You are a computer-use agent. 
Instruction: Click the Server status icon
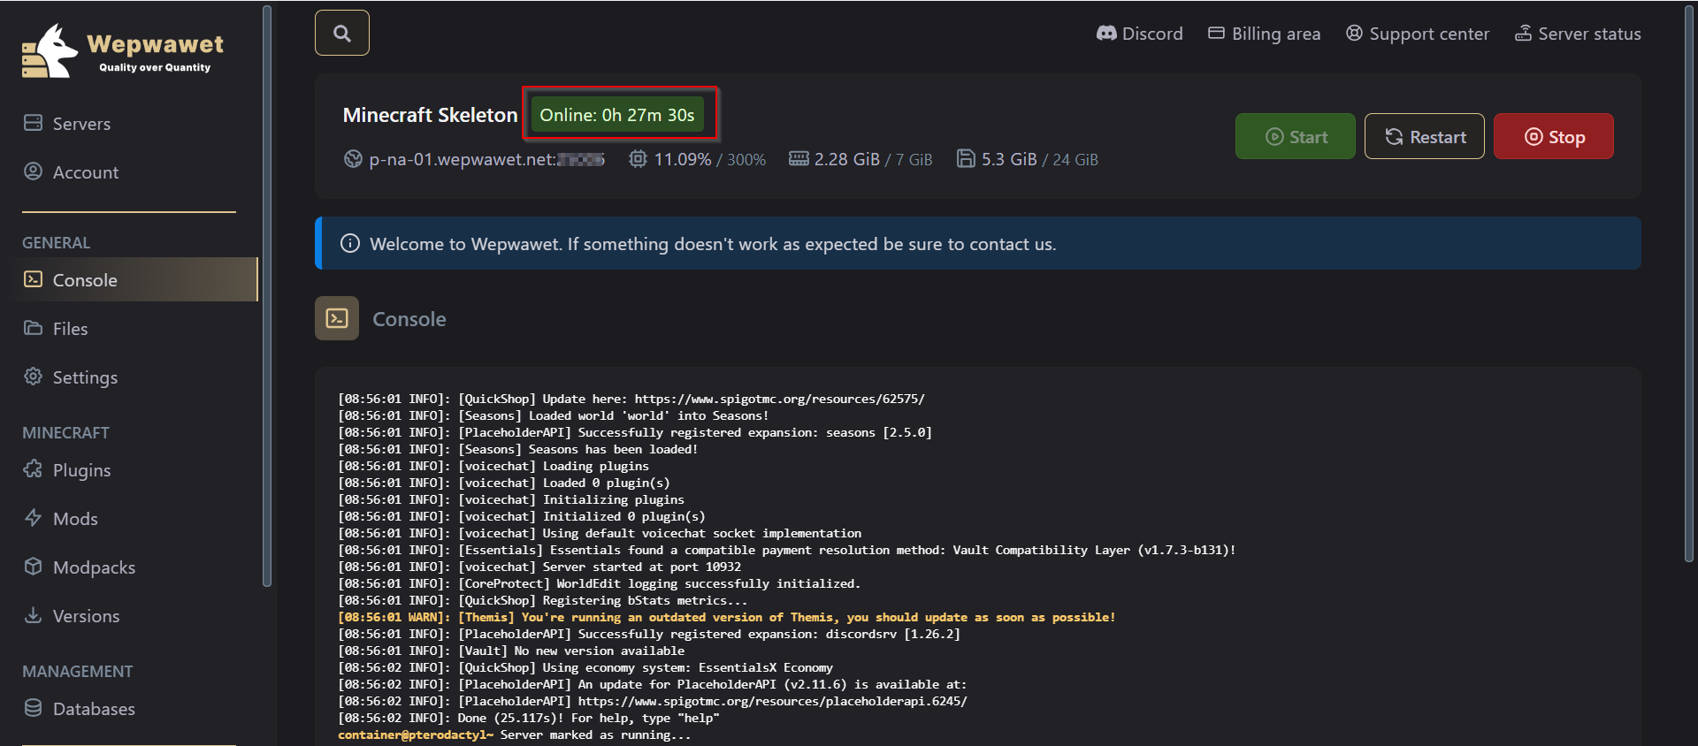coord(1523,33)
